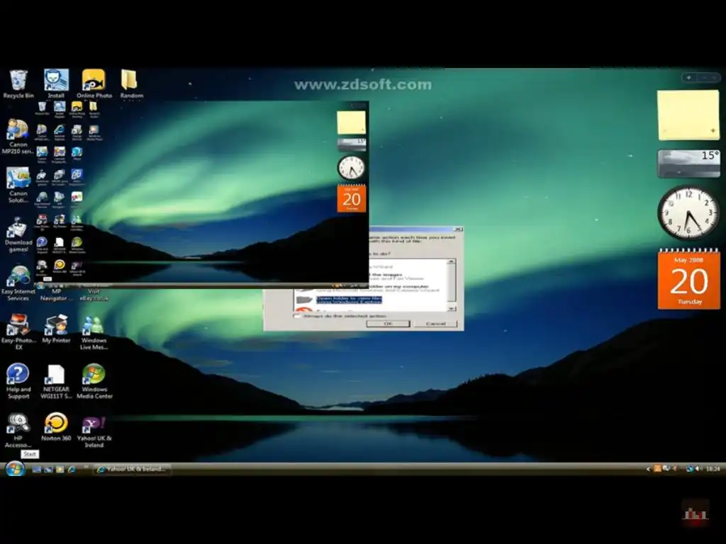The image size is (726, 544).
Task: Click Show Desktop in Quick Launch bar
Action: [37, 469]
